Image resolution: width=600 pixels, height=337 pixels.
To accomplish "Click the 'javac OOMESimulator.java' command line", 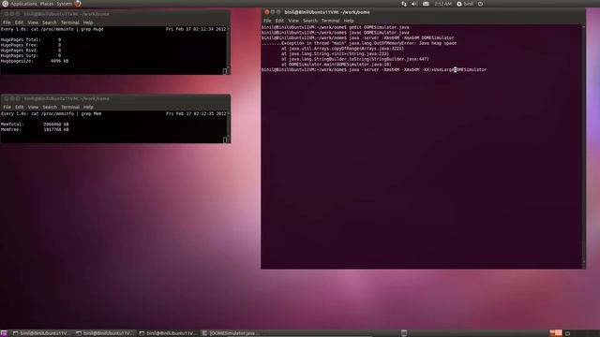I will click(336, 33).
